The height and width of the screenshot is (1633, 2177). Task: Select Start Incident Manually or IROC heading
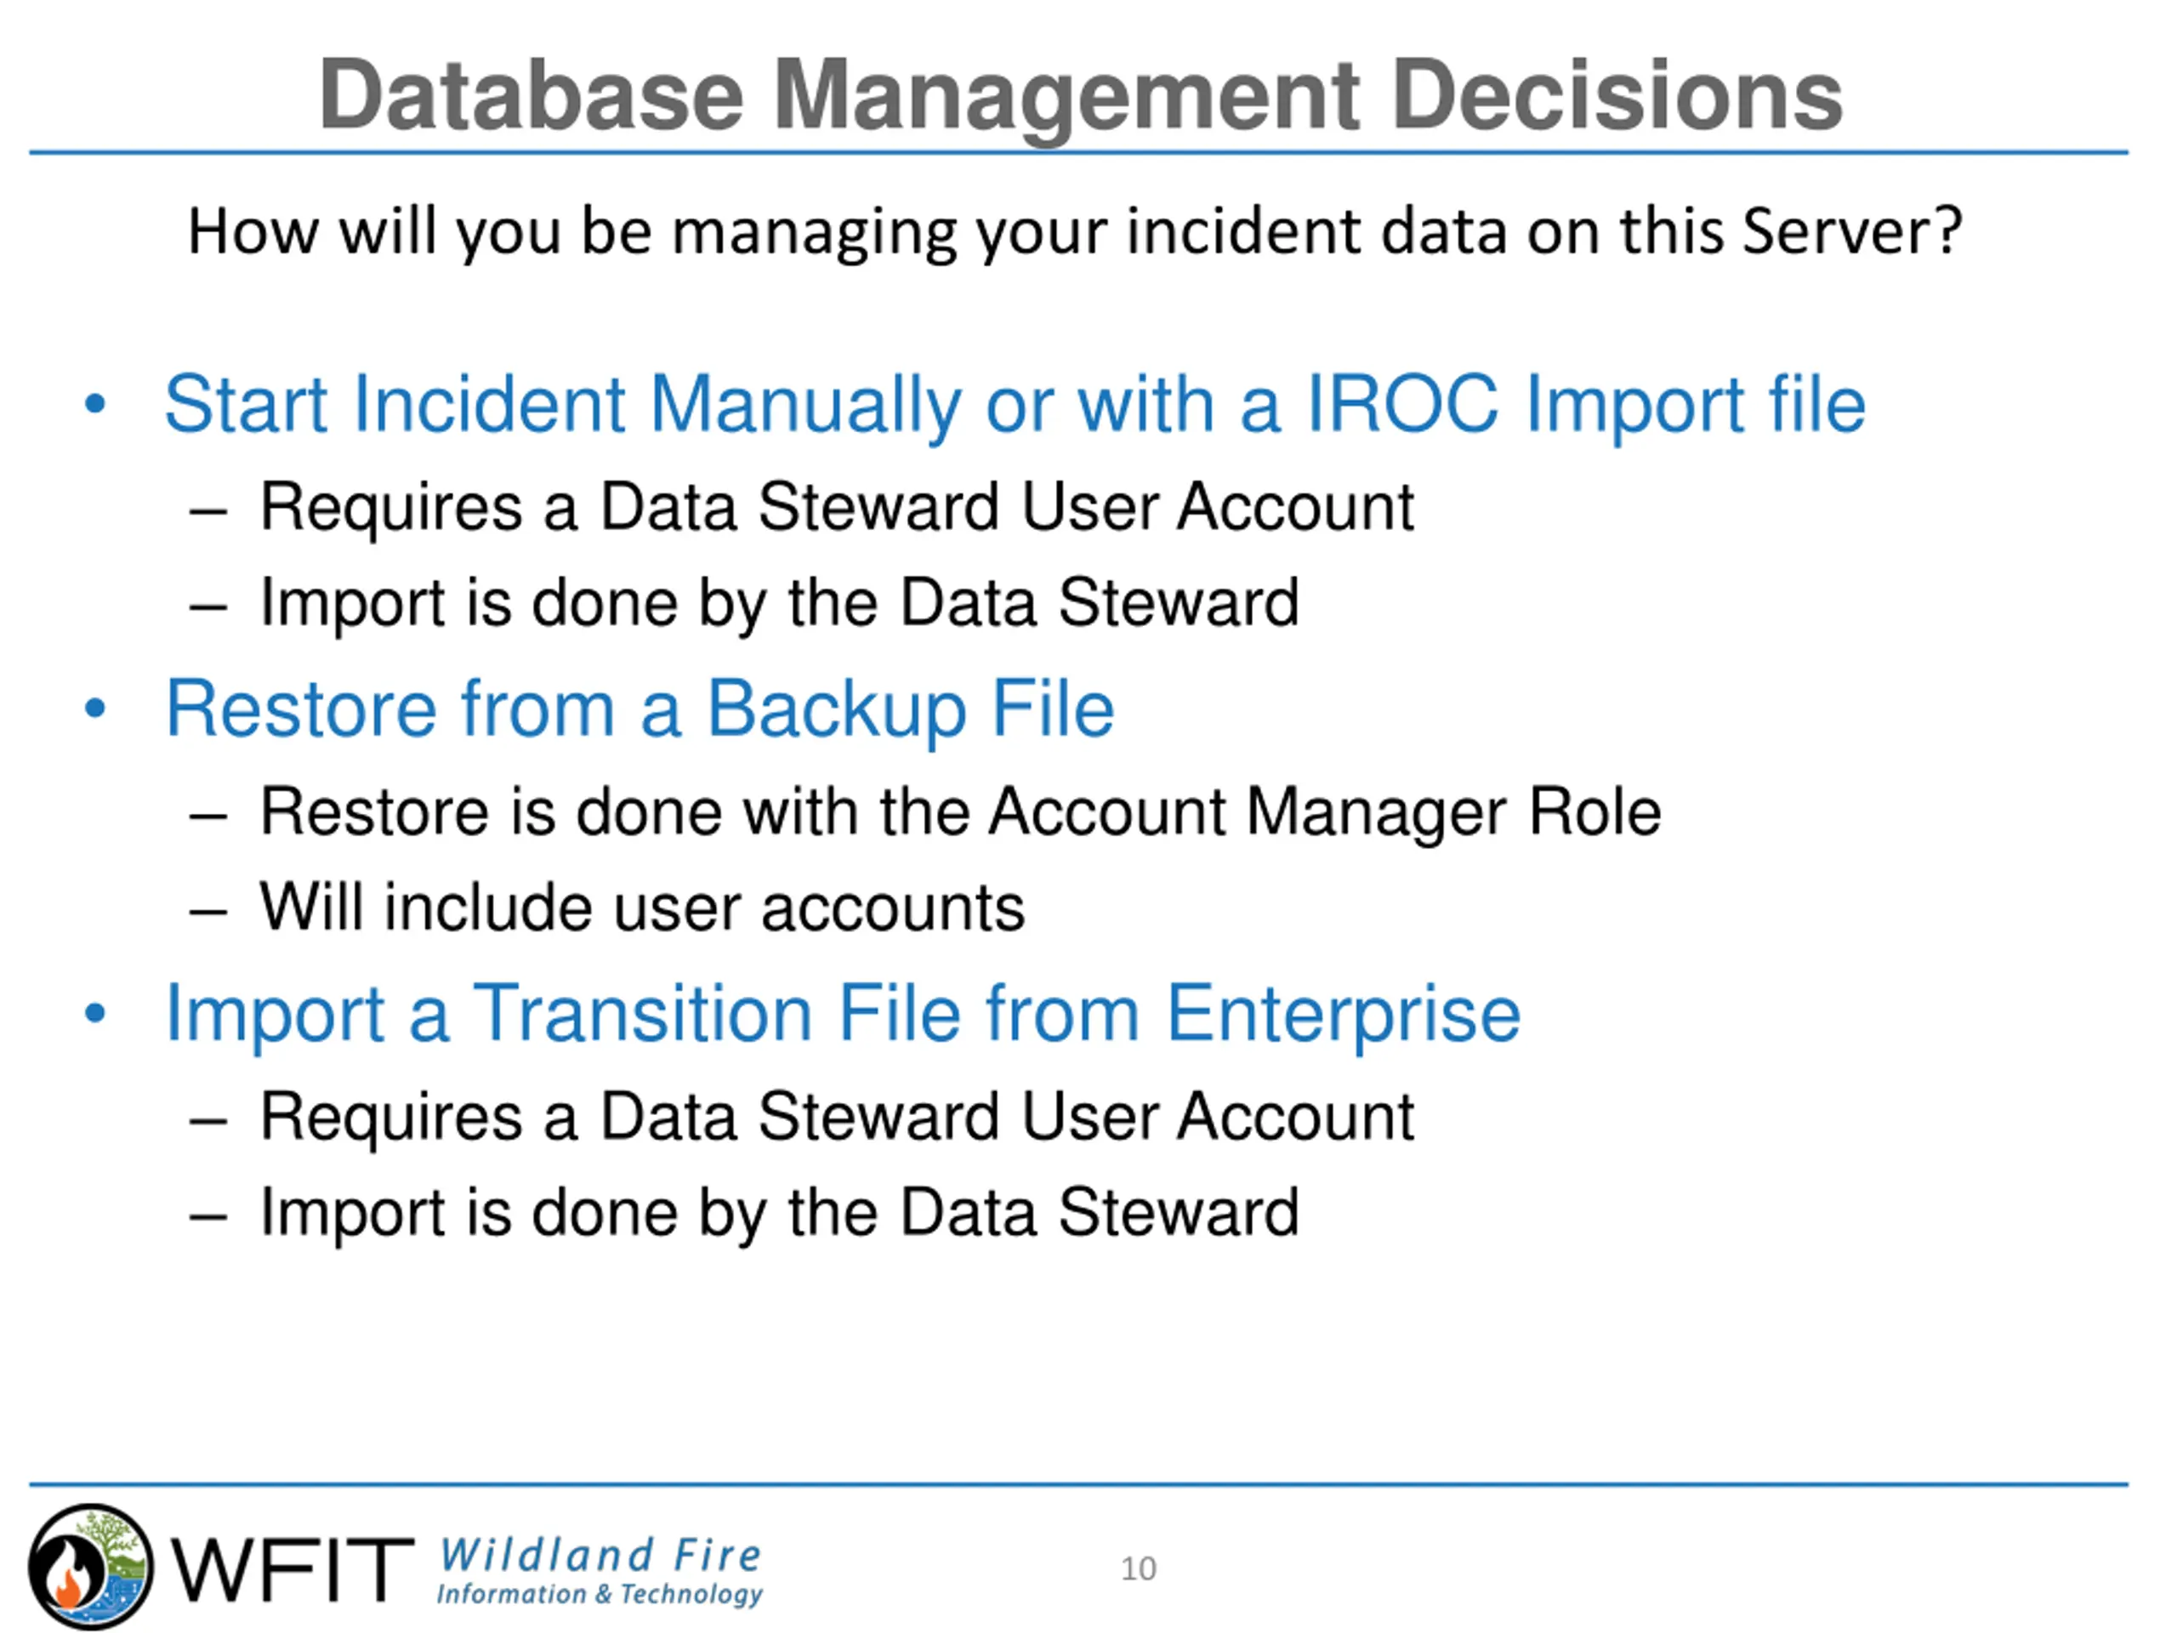[1015, 407]
